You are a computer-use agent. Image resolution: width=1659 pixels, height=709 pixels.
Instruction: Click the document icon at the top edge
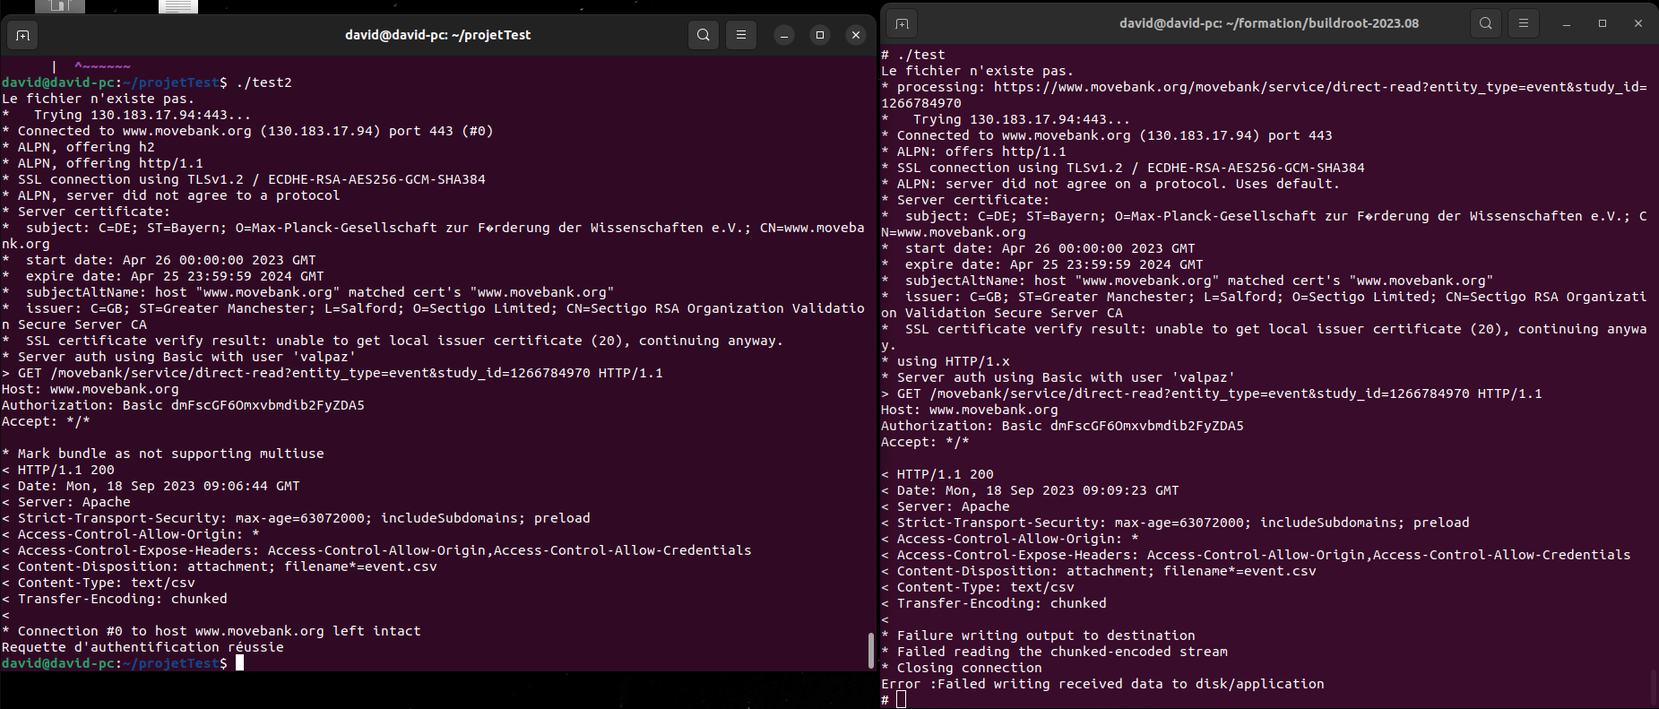click(178, 6)
